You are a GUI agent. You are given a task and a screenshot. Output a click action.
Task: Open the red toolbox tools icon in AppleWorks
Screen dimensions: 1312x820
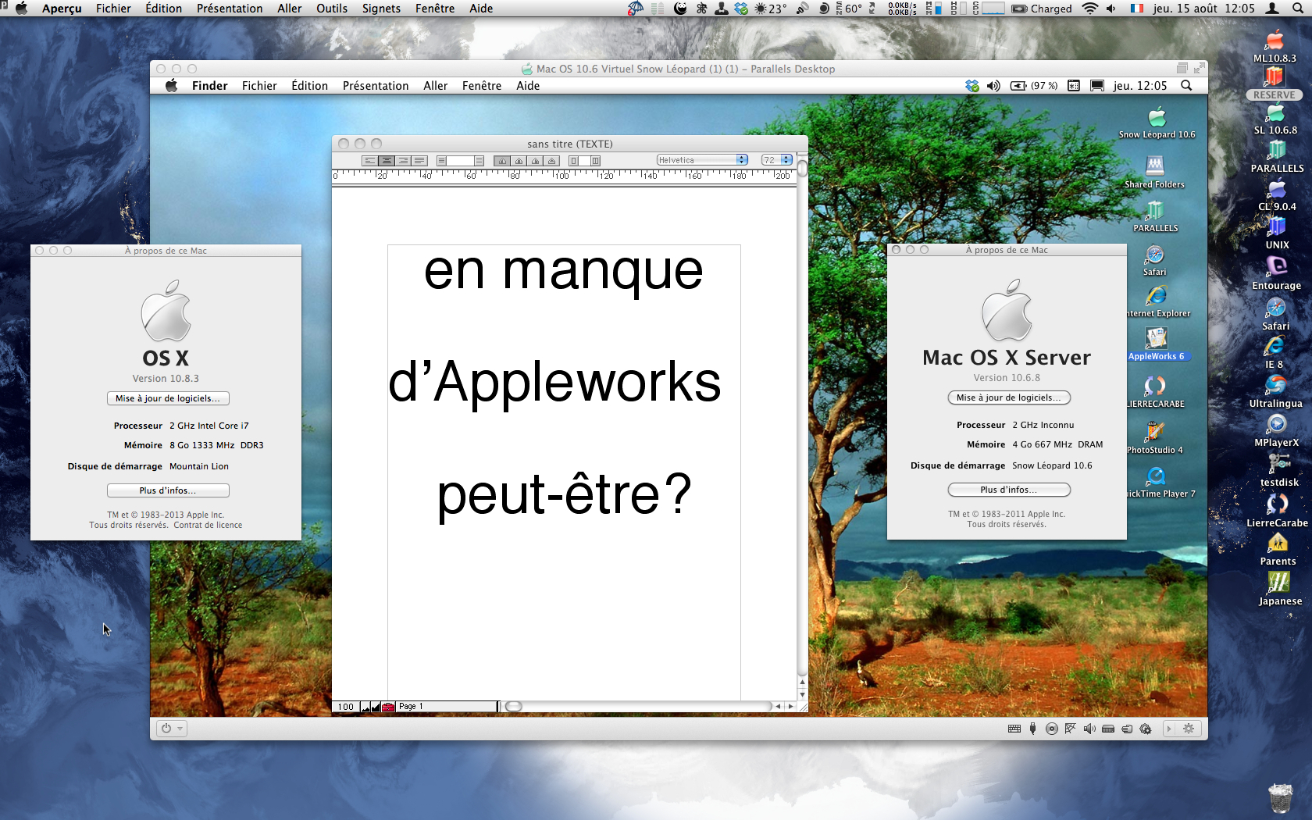point(388,707)
